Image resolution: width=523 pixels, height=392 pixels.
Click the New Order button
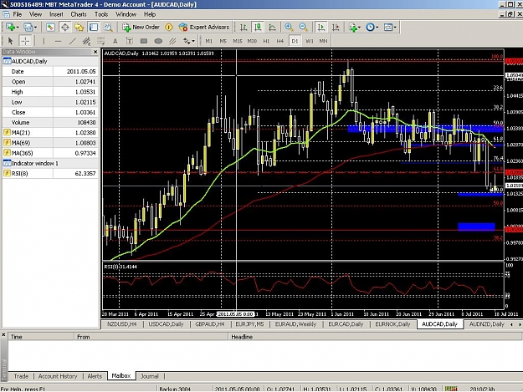pos(141,28)
